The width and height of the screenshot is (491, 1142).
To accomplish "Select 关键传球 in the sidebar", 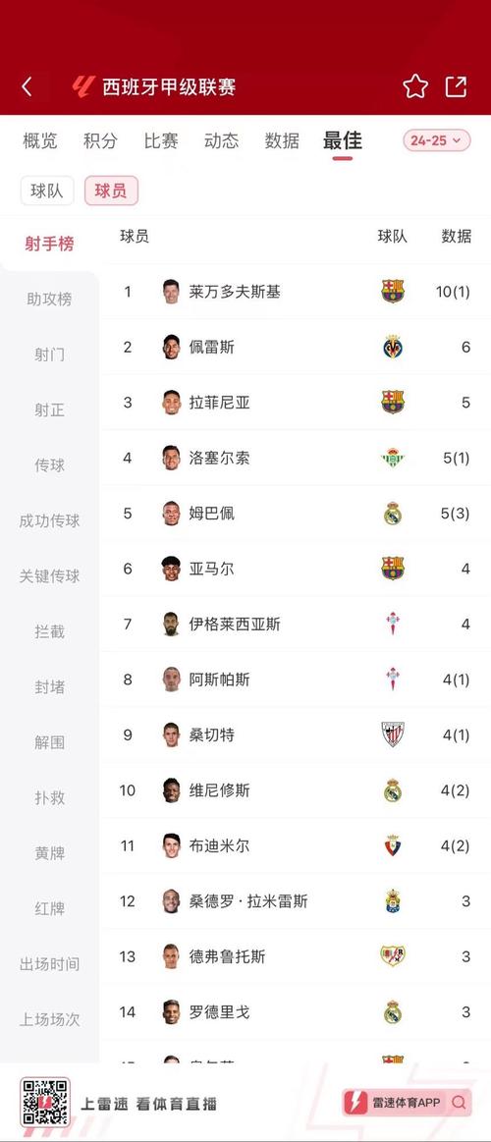I will 49,576.
